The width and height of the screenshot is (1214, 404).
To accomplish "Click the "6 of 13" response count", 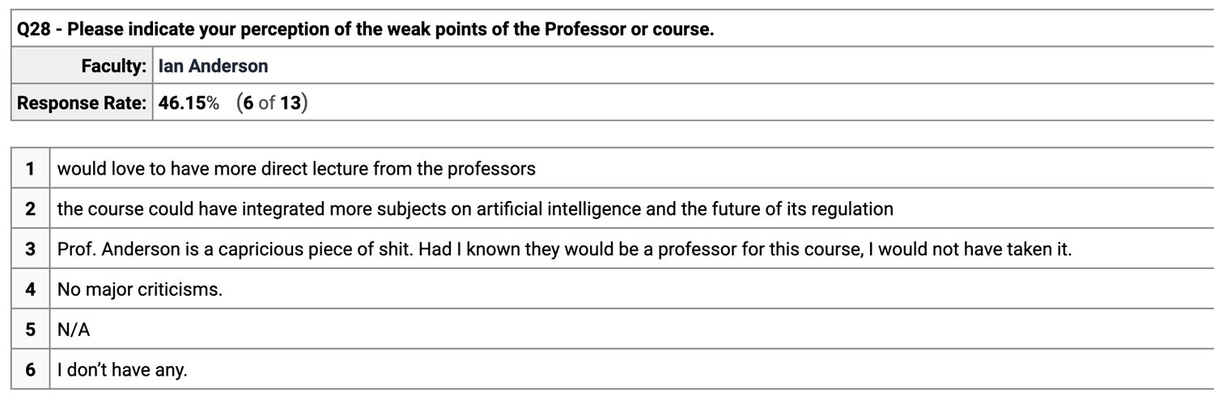I will tap(273, 103).
